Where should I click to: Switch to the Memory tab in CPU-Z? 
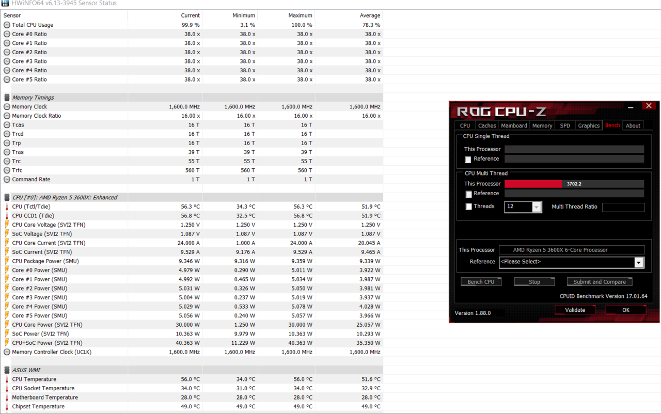(542, 125)
